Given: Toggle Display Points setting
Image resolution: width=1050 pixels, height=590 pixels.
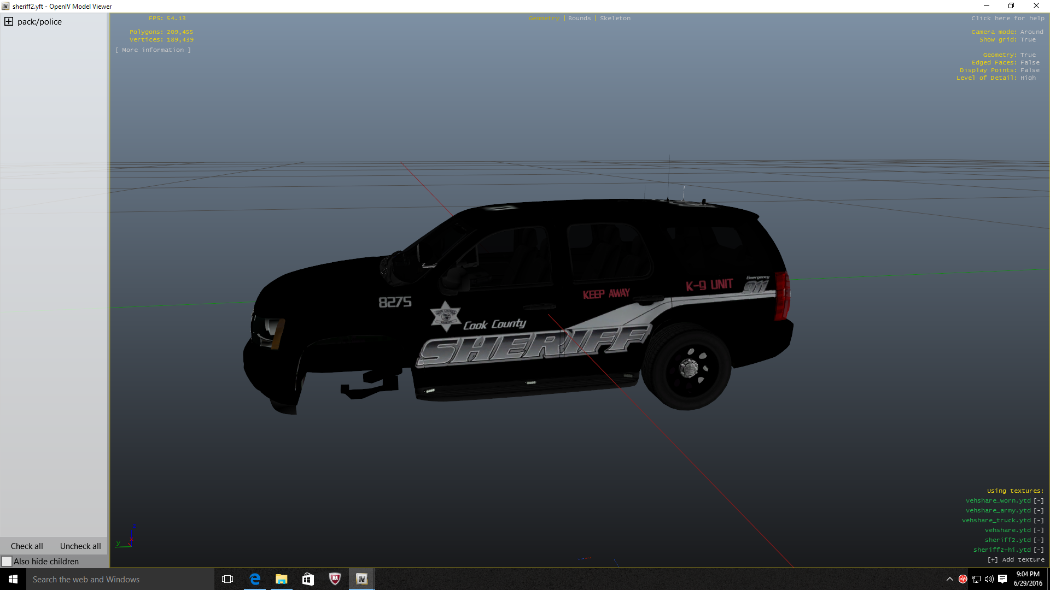Looking at the screenshot, I should tap(1029, 70).
